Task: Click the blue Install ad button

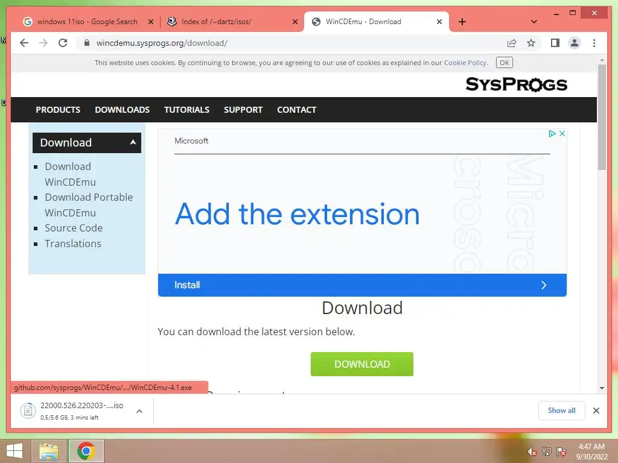Action: pos(362,285)
